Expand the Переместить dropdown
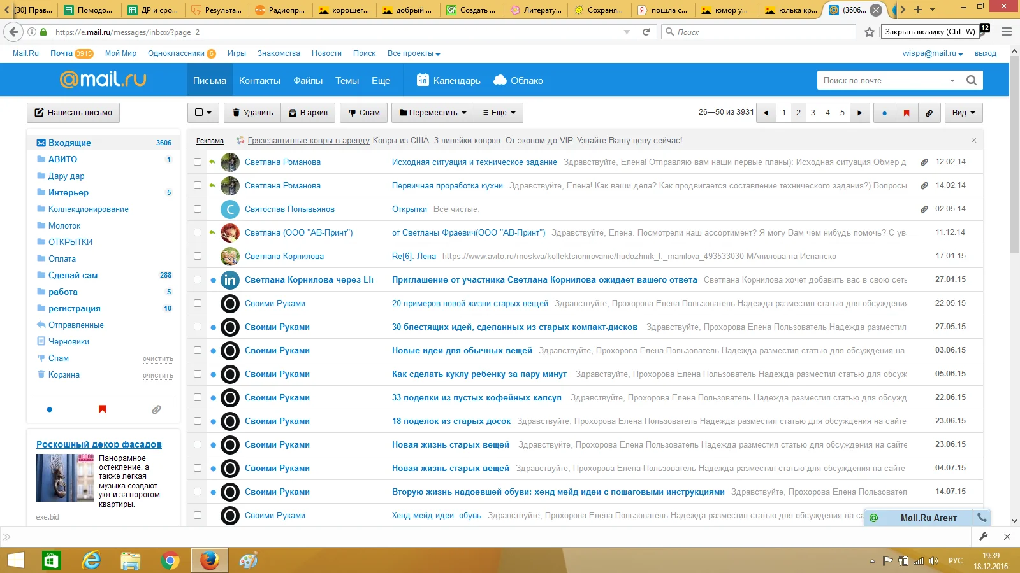Viewport: 1020px width, 573px height. [433, 113]
